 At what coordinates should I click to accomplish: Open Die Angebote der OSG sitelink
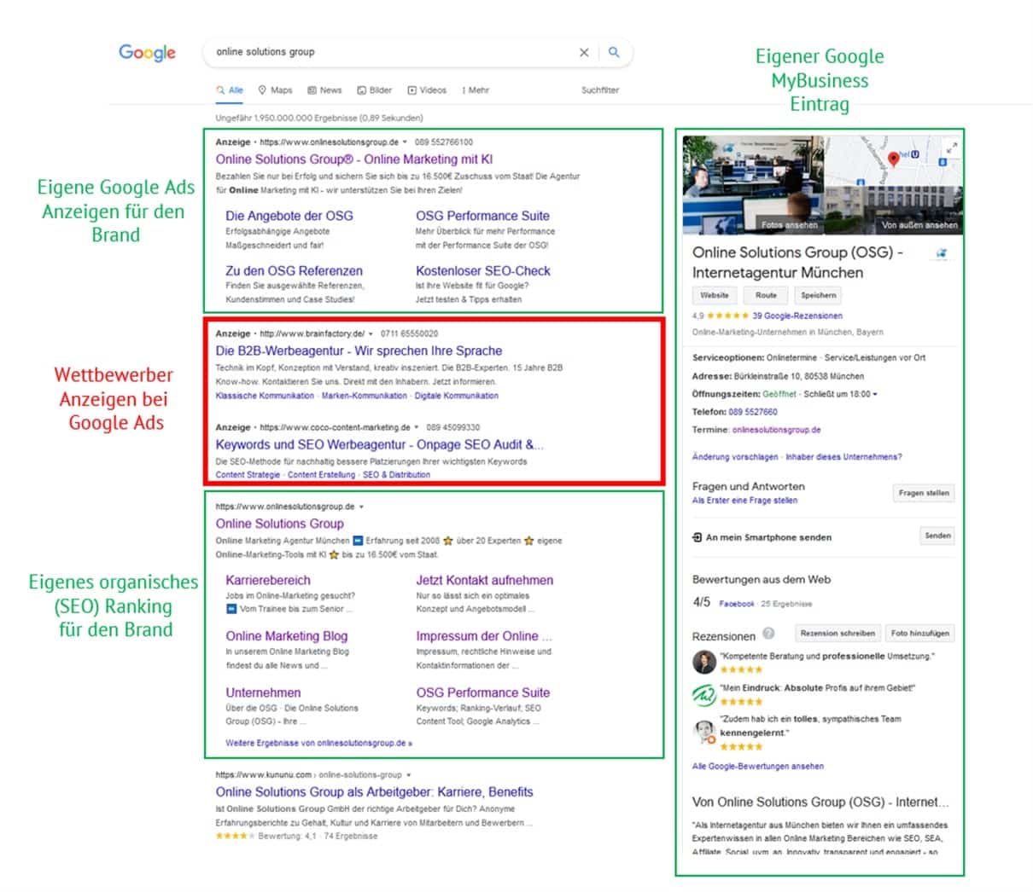click(x=289, y=216)
